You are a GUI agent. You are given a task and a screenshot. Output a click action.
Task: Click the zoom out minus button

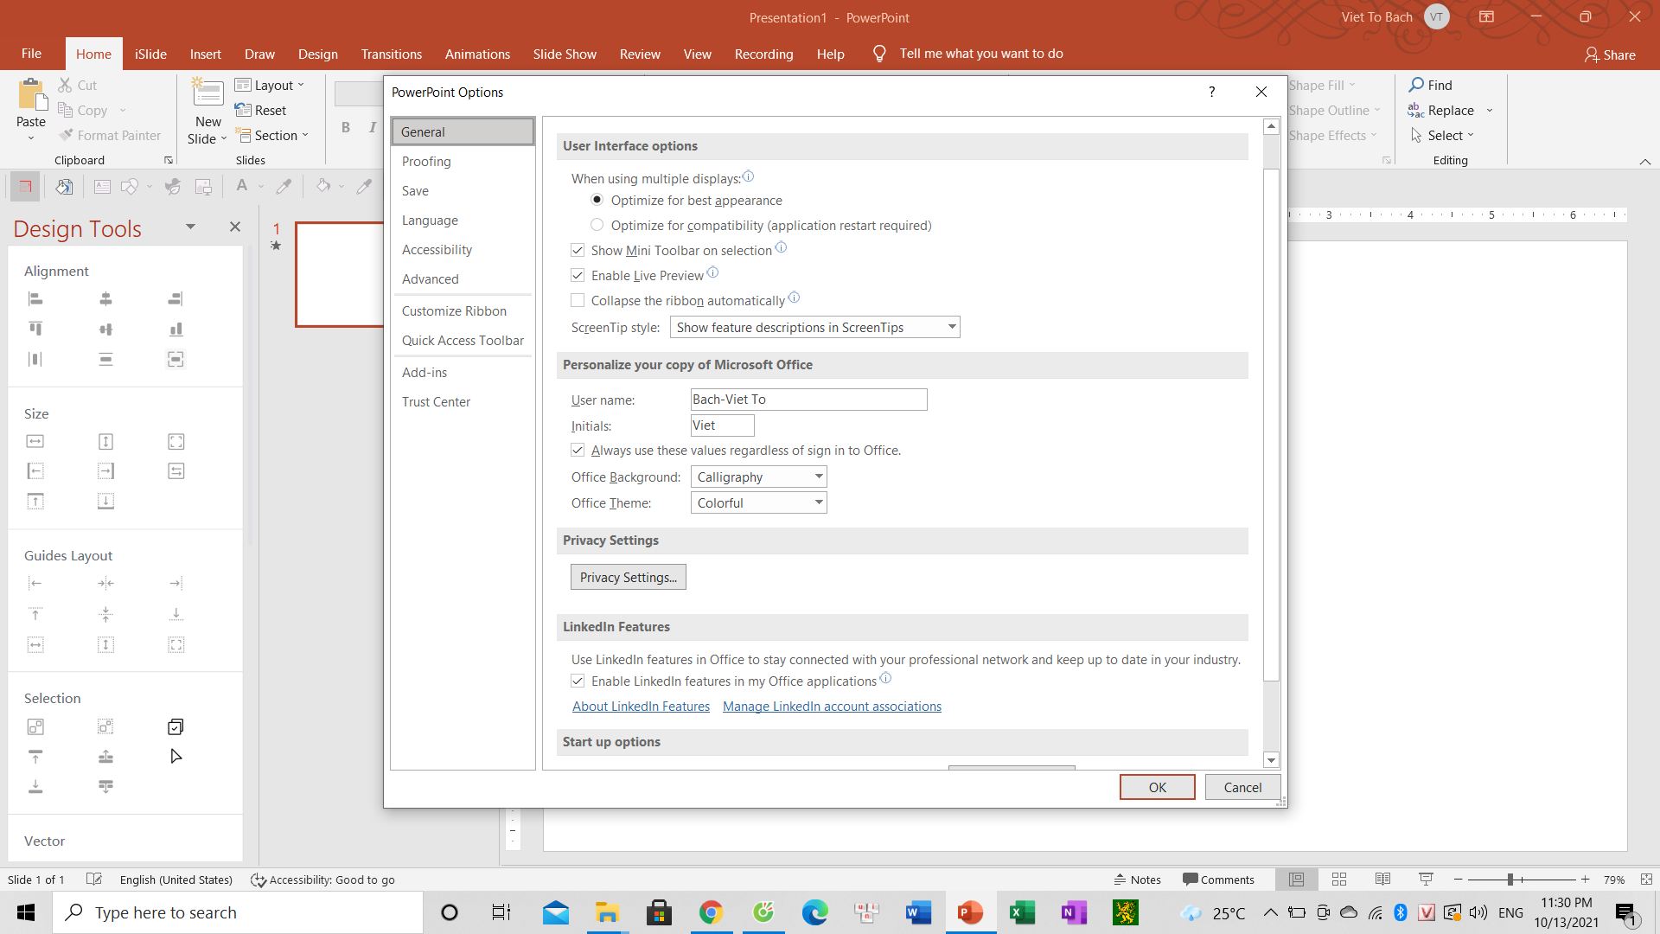[x=1458, y=880]
